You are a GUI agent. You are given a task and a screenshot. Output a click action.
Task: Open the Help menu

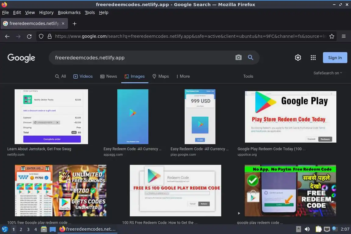click(104, 12)
